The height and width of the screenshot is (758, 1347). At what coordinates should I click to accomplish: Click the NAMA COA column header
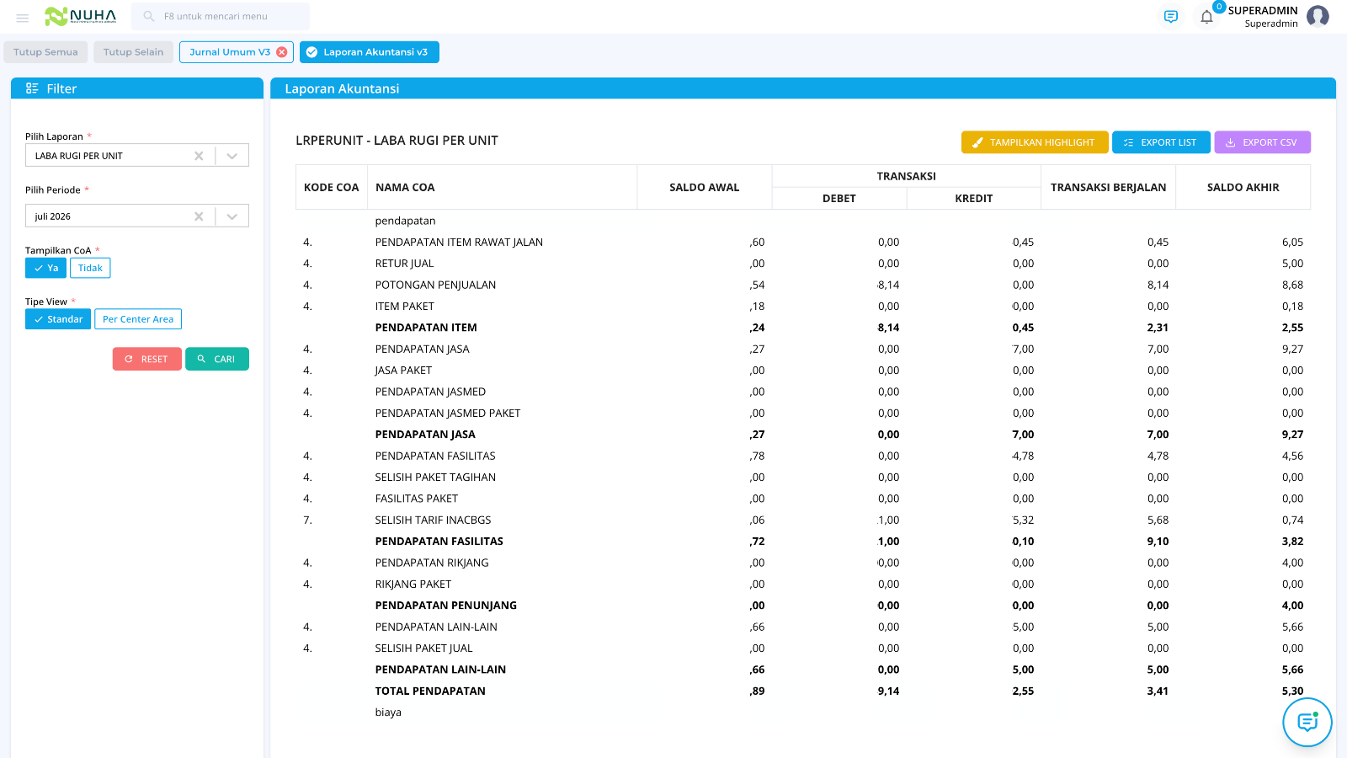tap(503, 187)
